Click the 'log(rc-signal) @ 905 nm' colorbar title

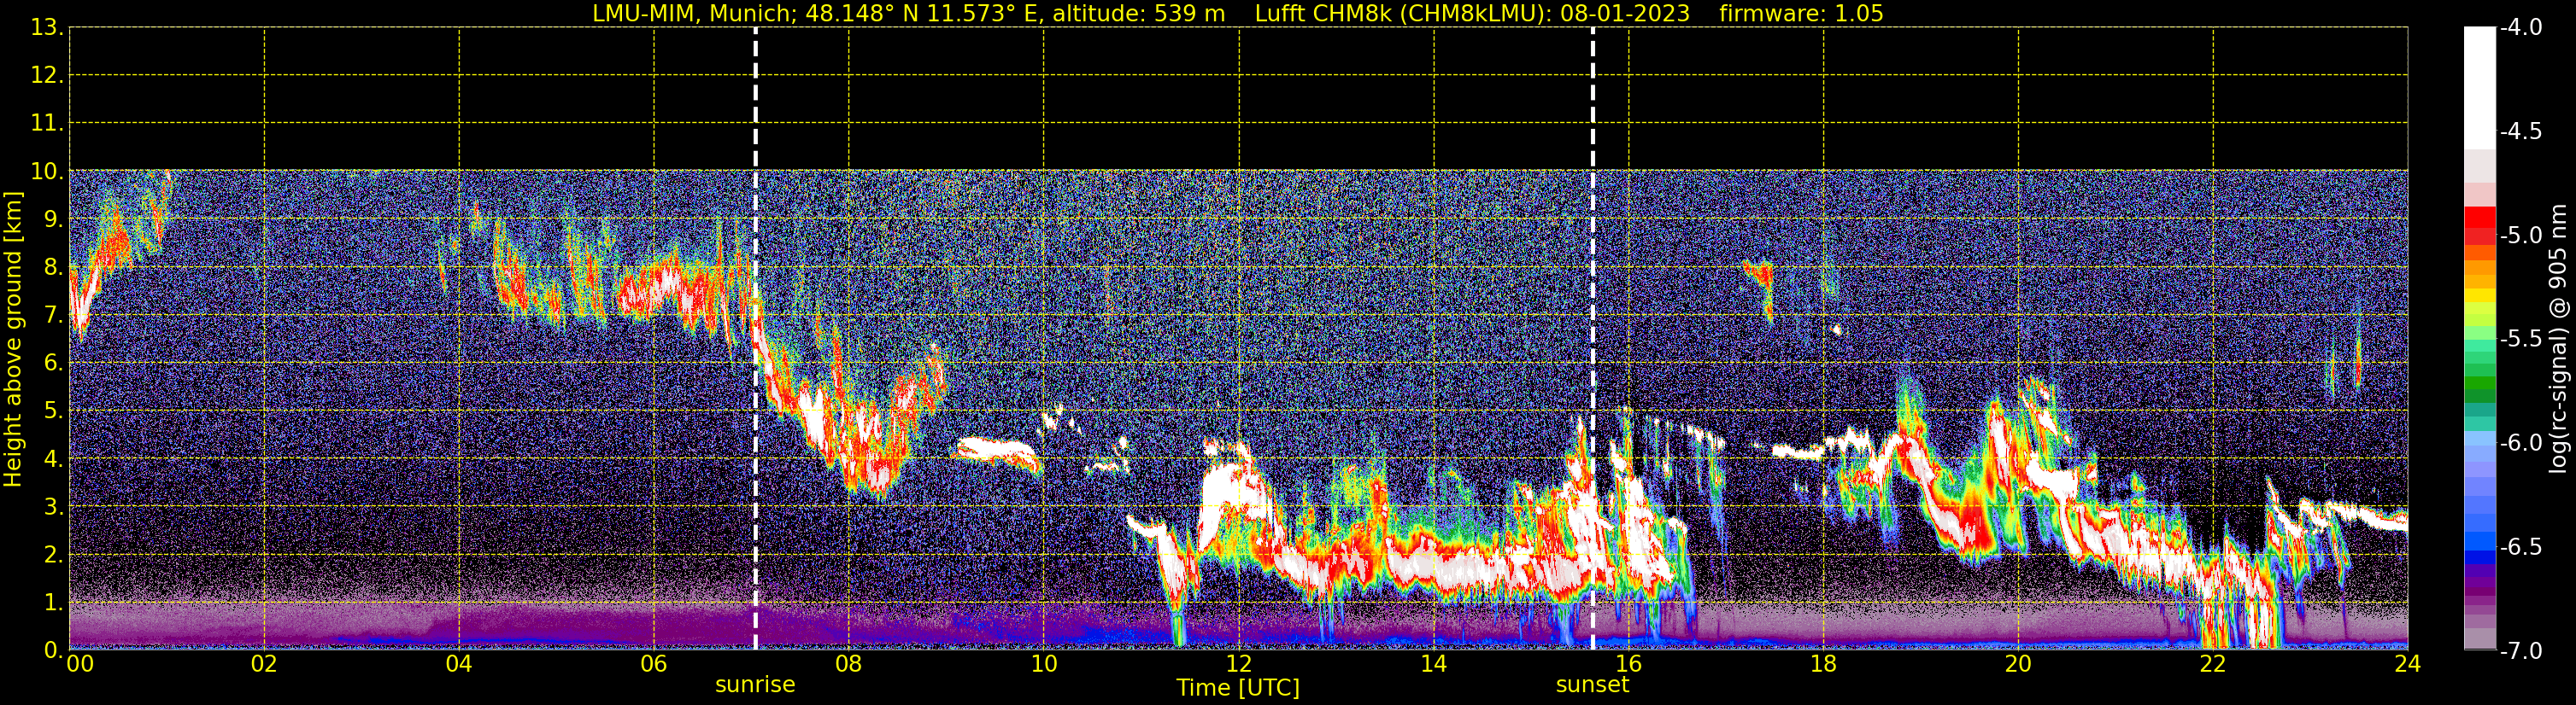[x=2558, y=339]
